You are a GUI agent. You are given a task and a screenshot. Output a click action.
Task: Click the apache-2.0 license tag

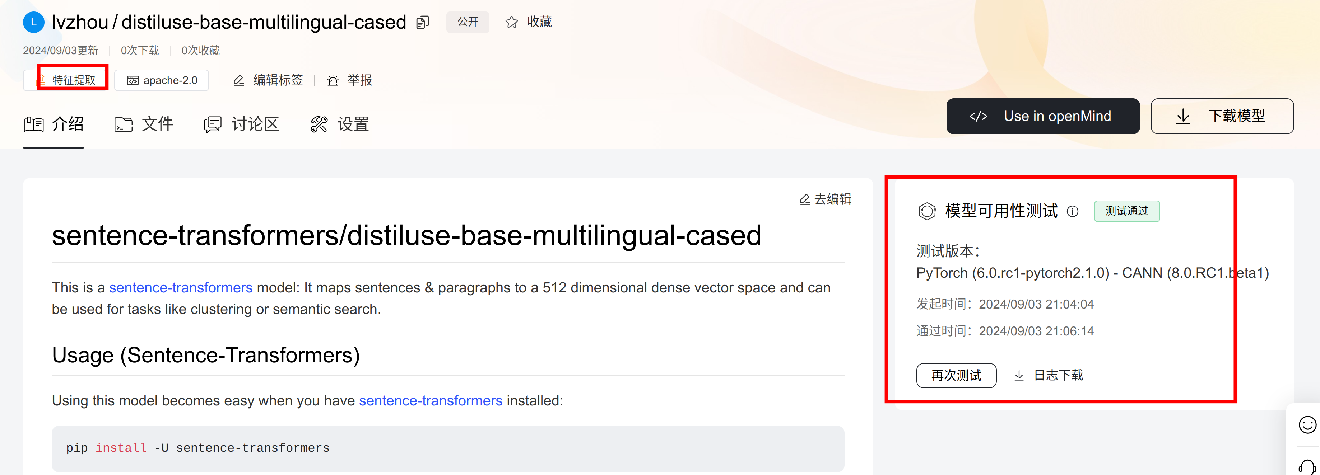pyautogui.click(x=162, y=81)
